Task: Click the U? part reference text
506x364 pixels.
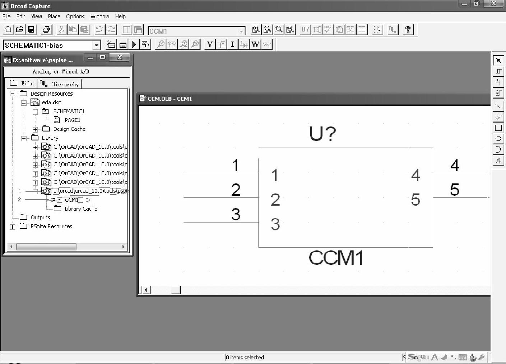Action: pos(322,134)
